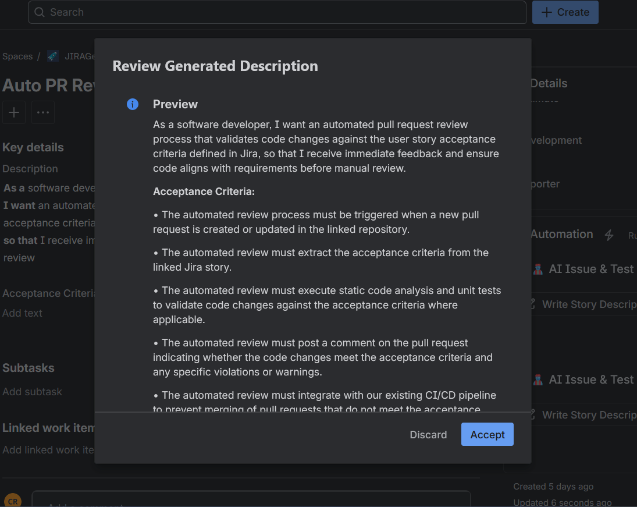Accept the generated description
The height and width of the screenshot is (507, 637).
pos(487,434)
